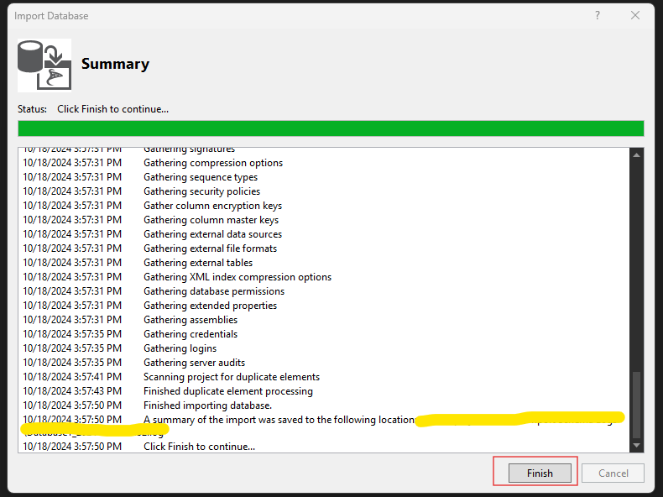
Task: Select the 'Gathering external file formats' line
Action: point(210,248)
